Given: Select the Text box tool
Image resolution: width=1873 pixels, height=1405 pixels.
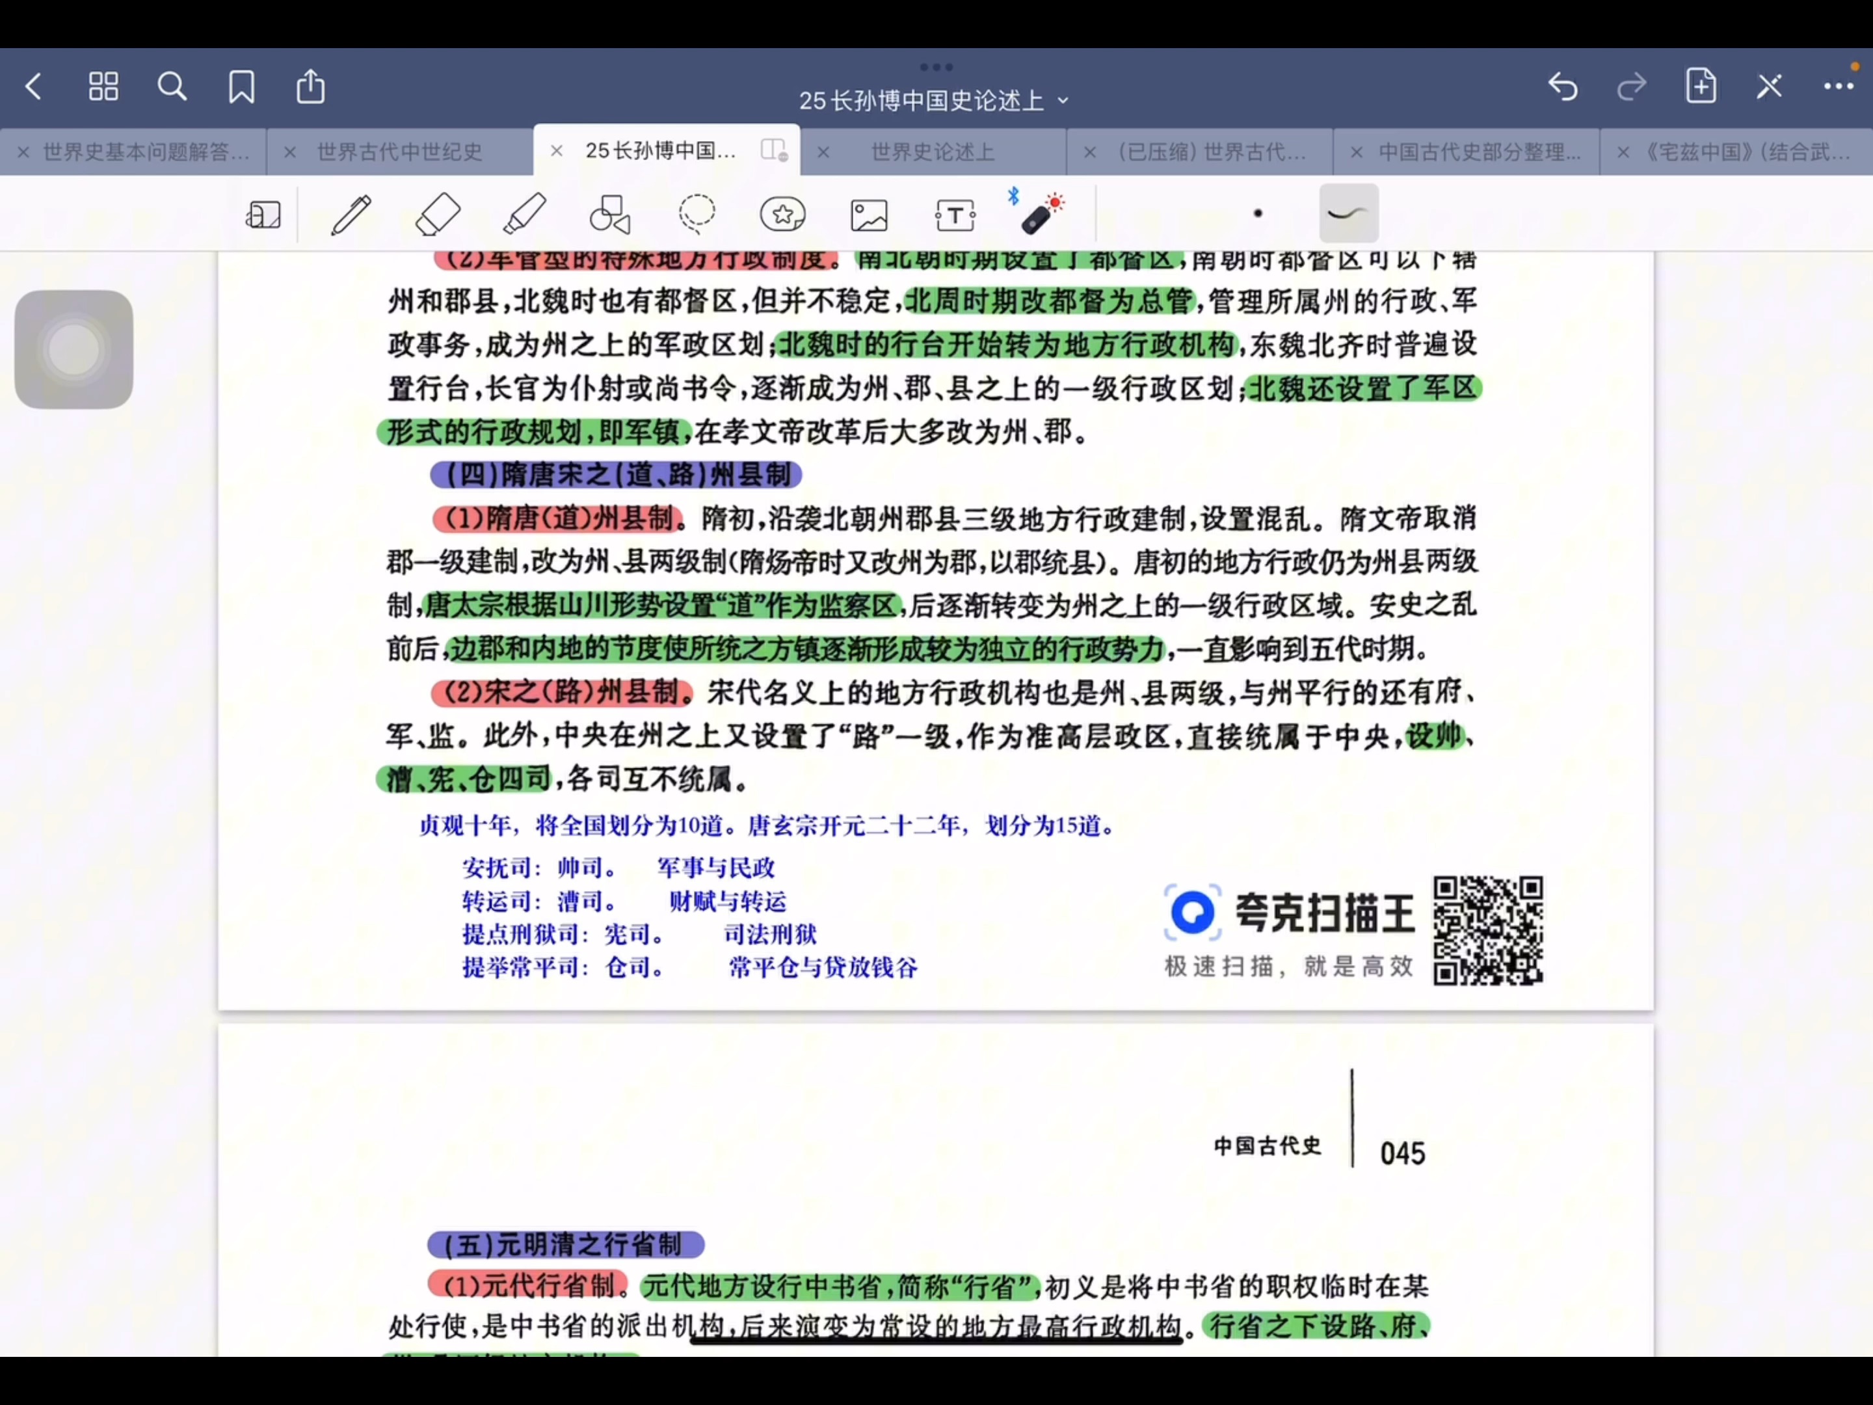Looking at the screenshot, I should pos(955,215).
